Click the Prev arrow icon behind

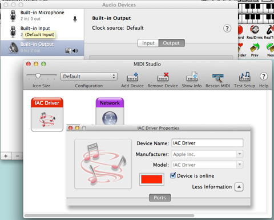pos(255,47)
